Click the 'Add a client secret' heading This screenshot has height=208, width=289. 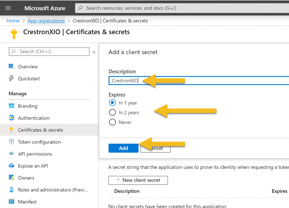point(133,52)
